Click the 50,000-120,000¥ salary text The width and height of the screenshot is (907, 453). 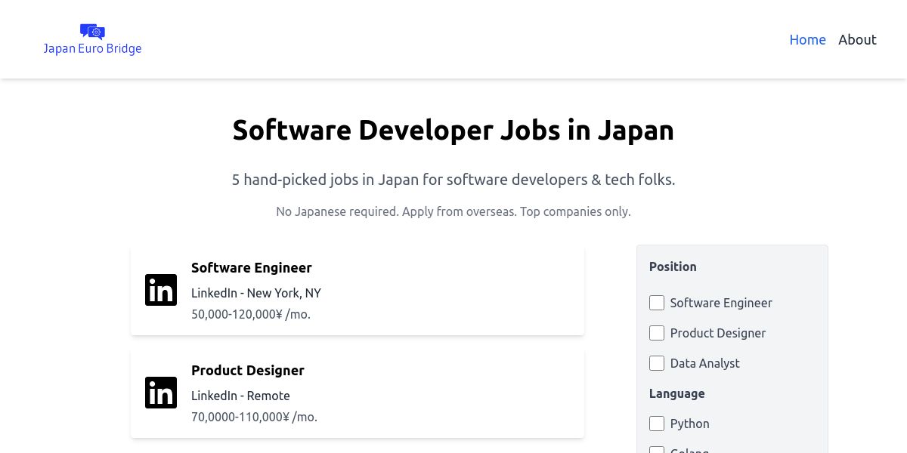pos(251,314)
